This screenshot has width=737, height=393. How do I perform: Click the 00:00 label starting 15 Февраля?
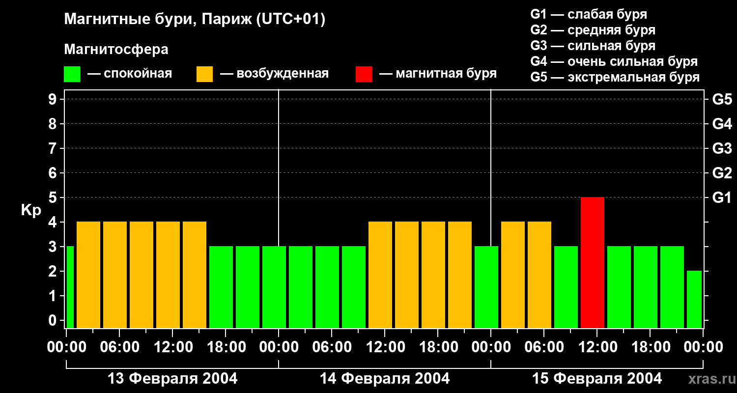(x=491, y=347)
